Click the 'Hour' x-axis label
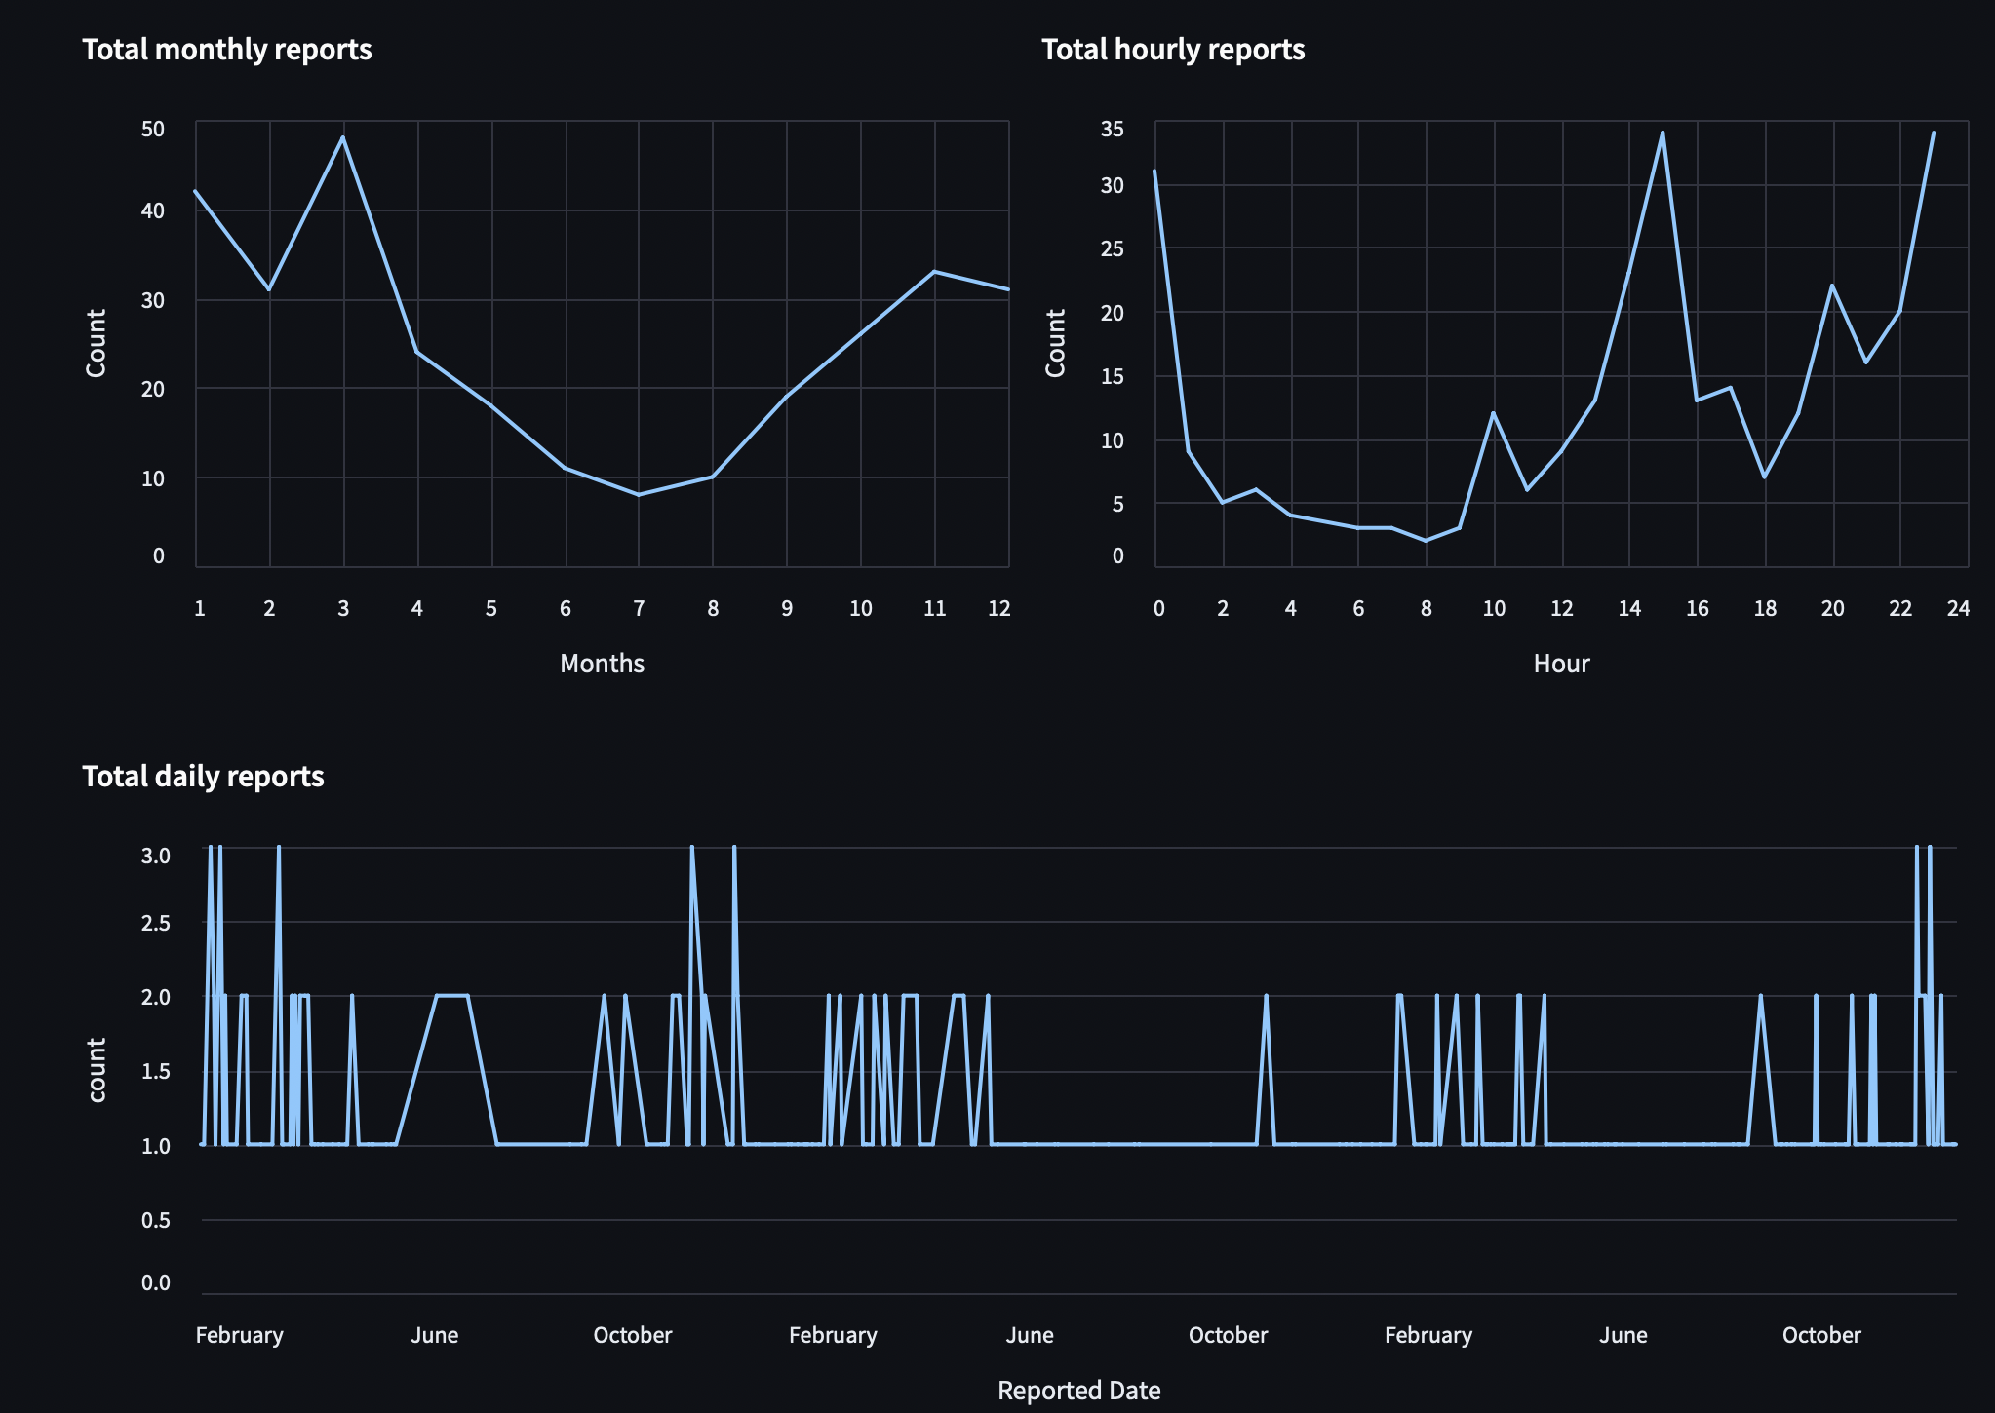The image size is (1995, 1413). point(1561,664)
